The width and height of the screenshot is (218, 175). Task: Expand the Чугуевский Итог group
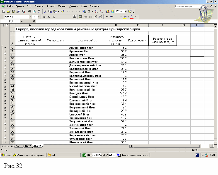5,139
